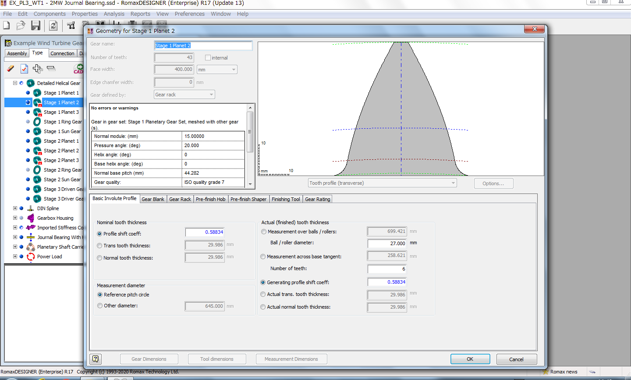Click the Measurement Dimensions button
This screenshot has height=380, width=631.
(x=291, y=359)
